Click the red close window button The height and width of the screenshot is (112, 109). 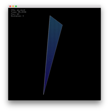[10, 6]
